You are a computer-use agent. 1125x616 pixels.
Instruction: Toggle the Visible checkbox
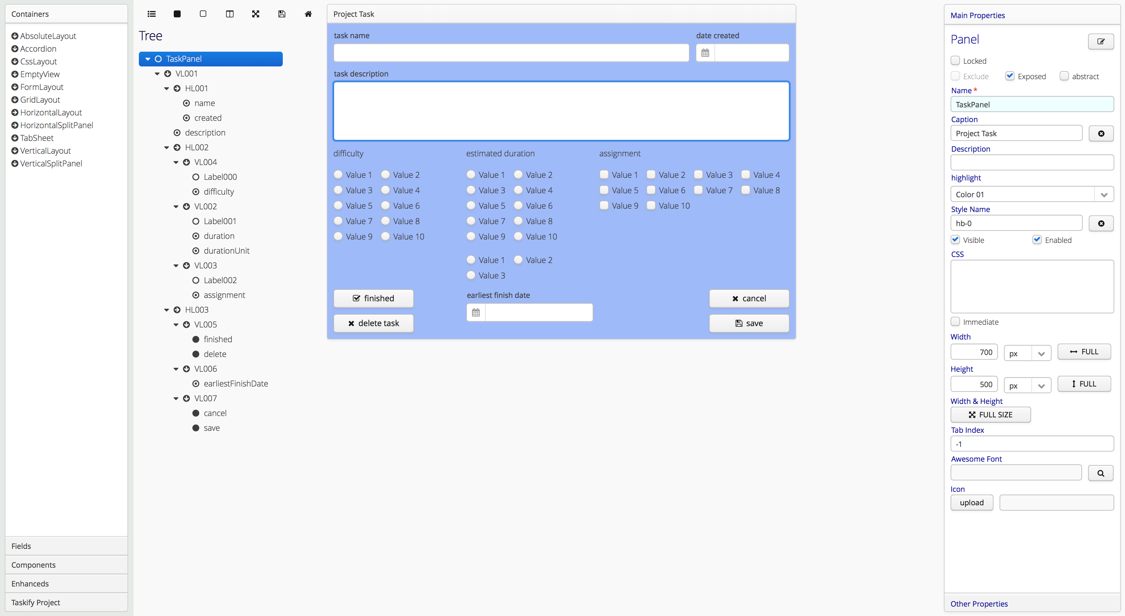[x=955, y=240]
